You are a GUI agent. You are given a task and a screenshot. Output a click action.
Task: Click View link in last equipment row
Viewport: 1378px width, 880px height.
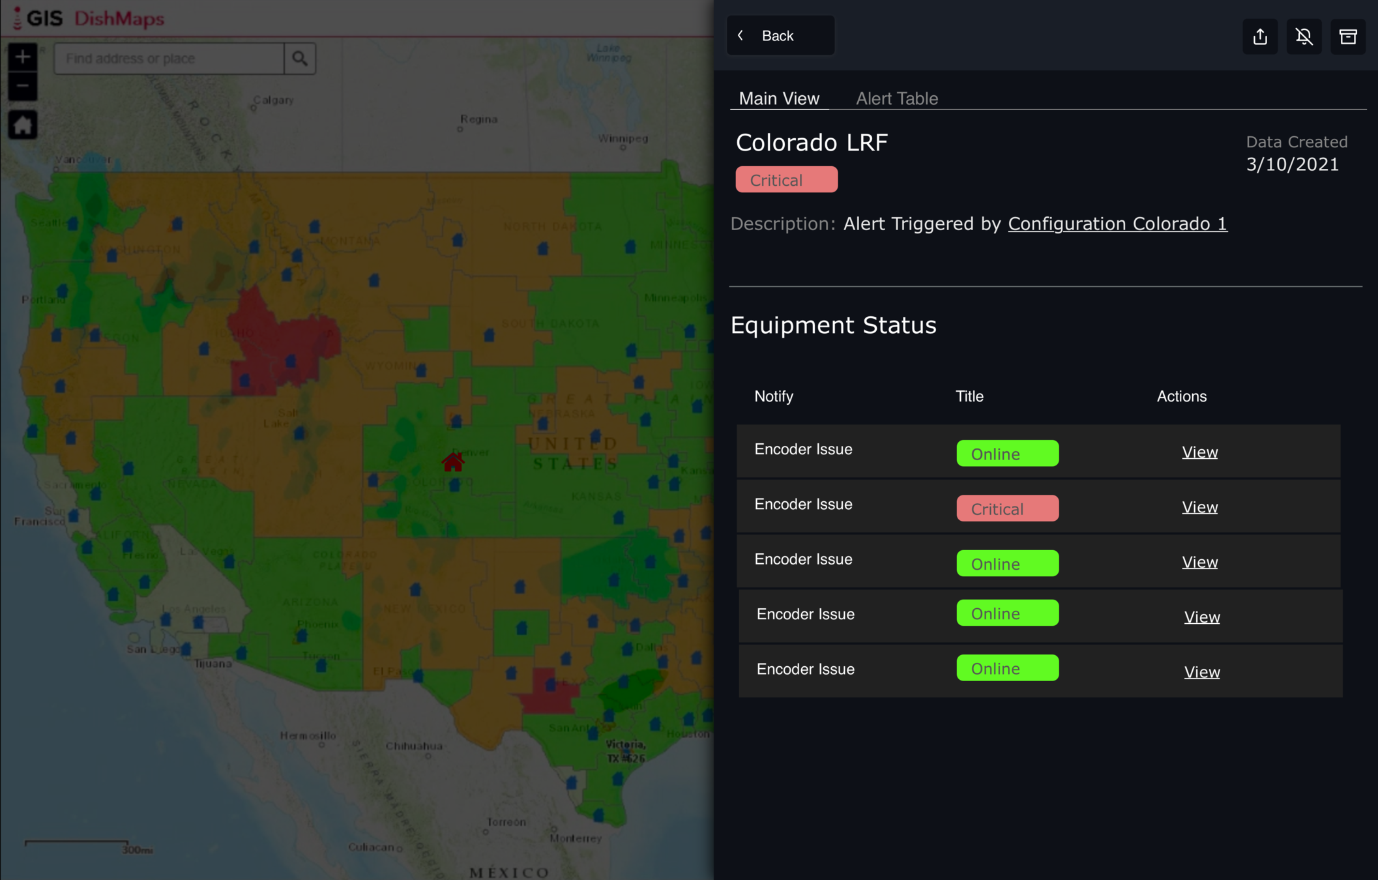(x=1201, y=672)
